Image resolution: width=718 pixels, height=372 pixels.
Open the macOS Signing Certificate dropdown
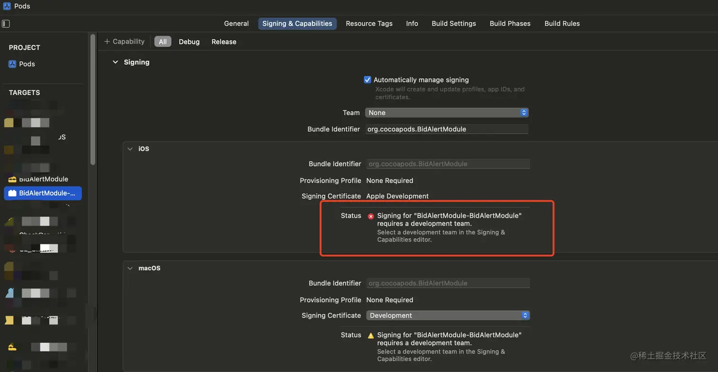pos(447,316)
